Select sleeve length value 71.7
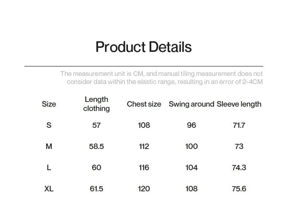This screenshot has width=288, height=199. [239, 125]
